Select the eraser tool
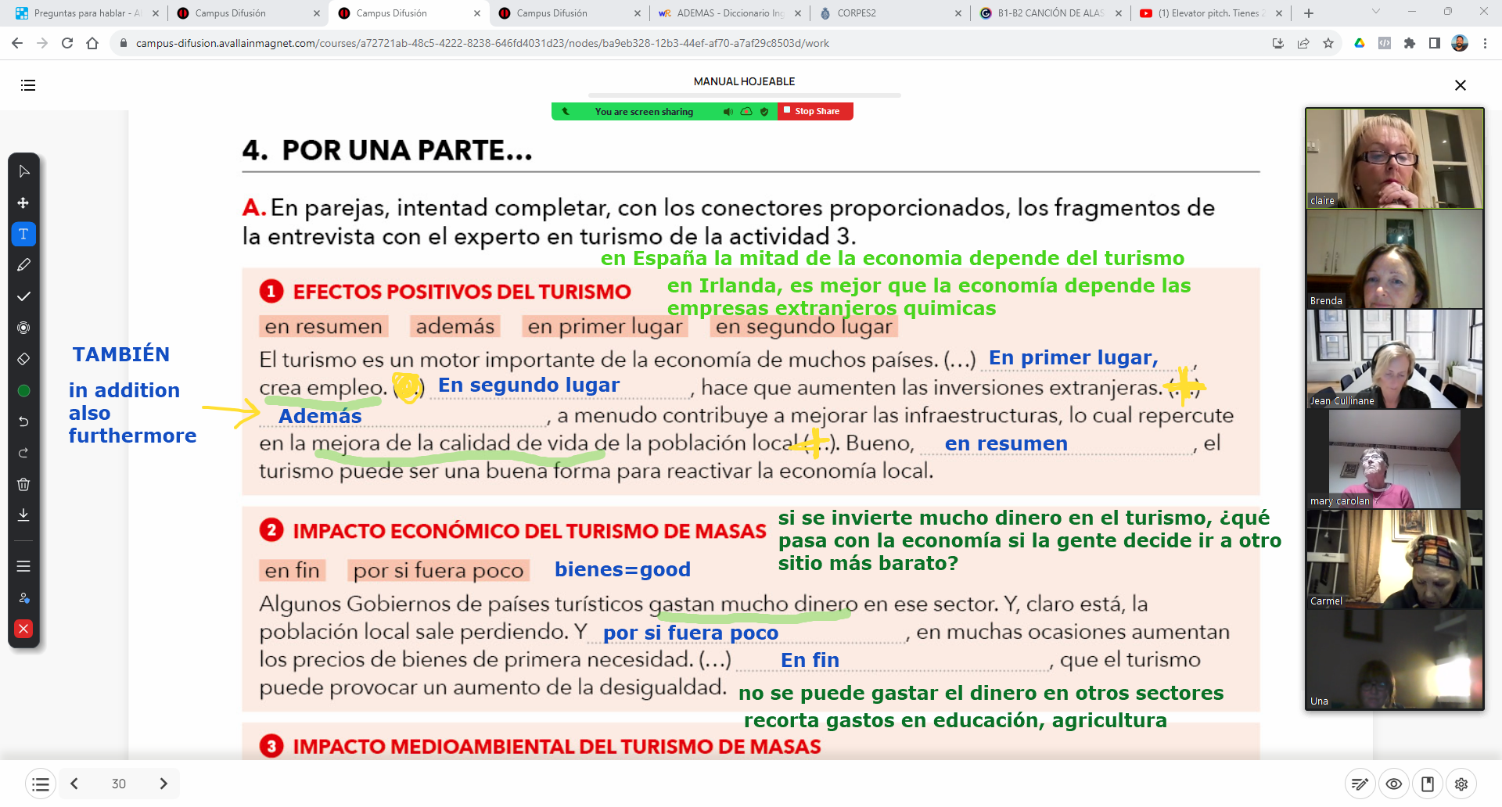The image size is (1502, 807). (x=23, y=359)
